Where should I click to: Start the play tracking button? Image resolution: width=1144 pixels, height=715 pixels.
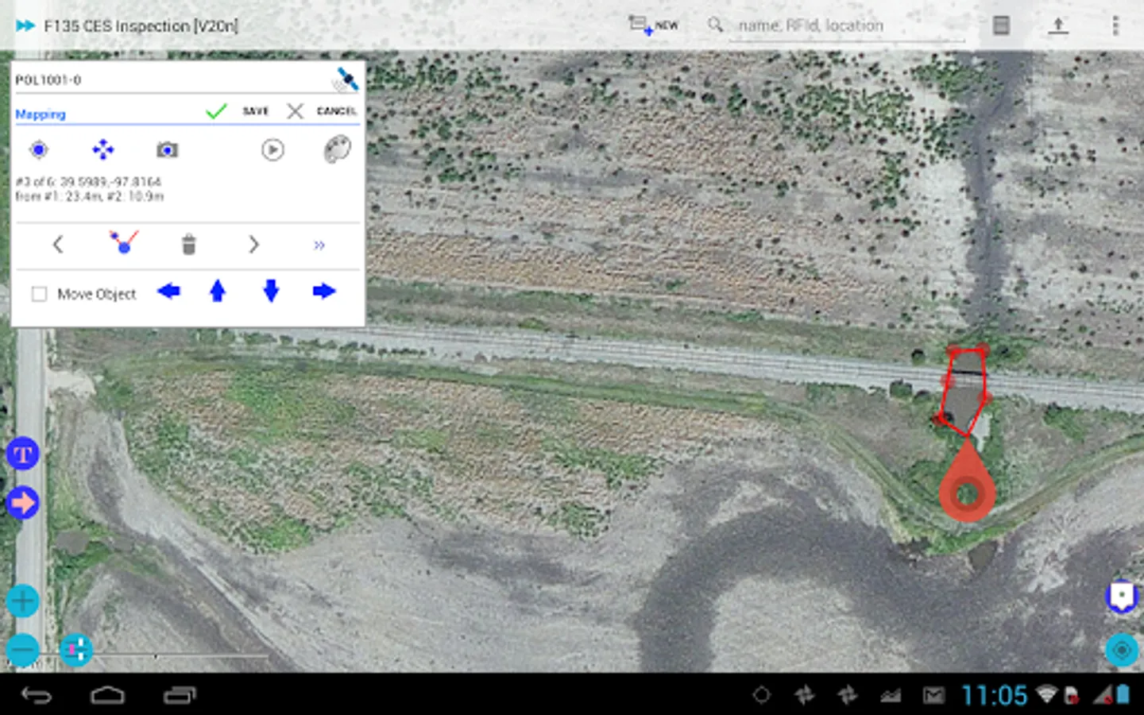[272, 149]
